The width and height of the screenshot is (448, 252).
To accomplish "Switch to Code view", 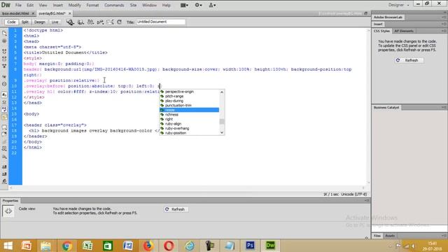I will 11,22.
